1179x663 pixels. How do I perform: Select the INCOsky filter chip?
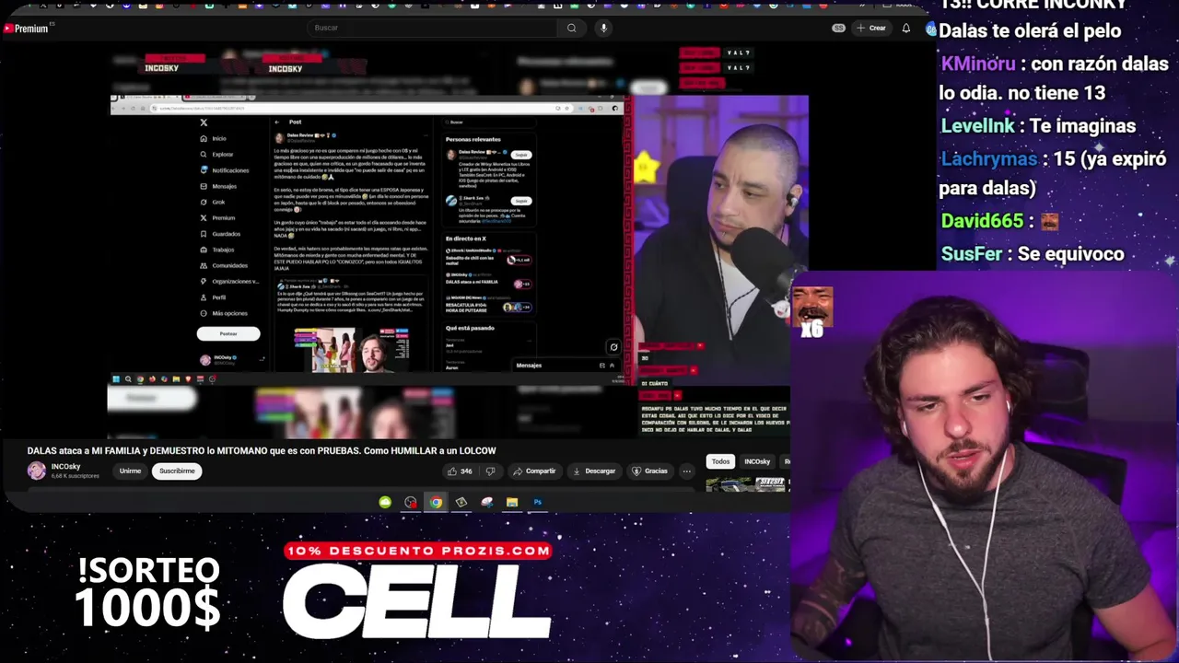(757, 461)
